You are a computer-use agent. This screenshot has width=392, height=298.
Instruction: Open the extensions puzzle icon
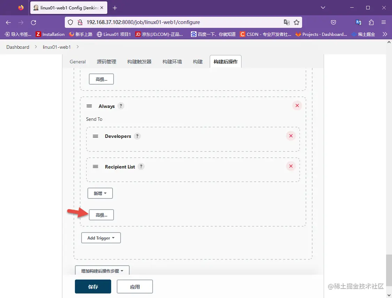371,22
